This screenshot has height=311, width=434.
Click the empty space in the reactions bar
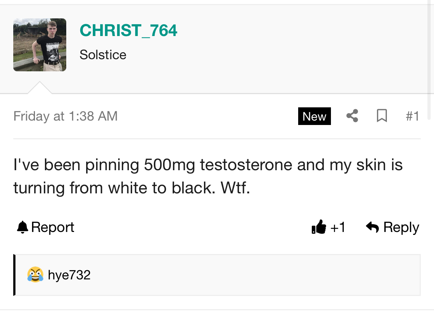pyautogui.click(x=258, y=275)
